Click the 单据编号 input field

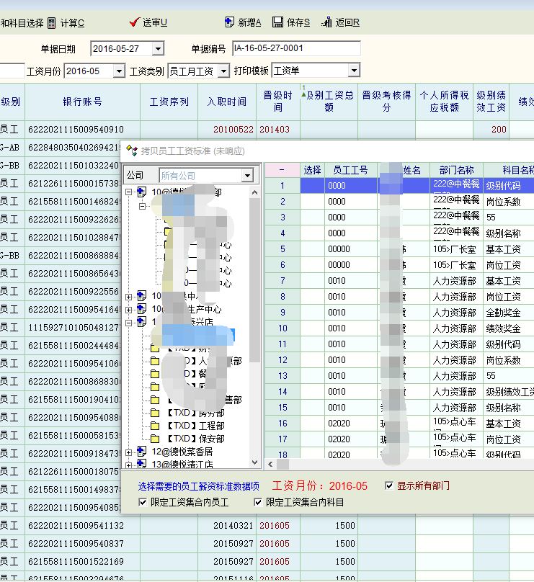(295, 49)
